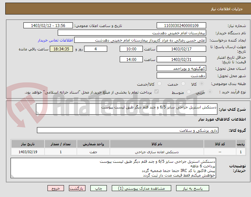251x197 pixels.
Task: Click the خروج exit button
Action: (55, 188)
